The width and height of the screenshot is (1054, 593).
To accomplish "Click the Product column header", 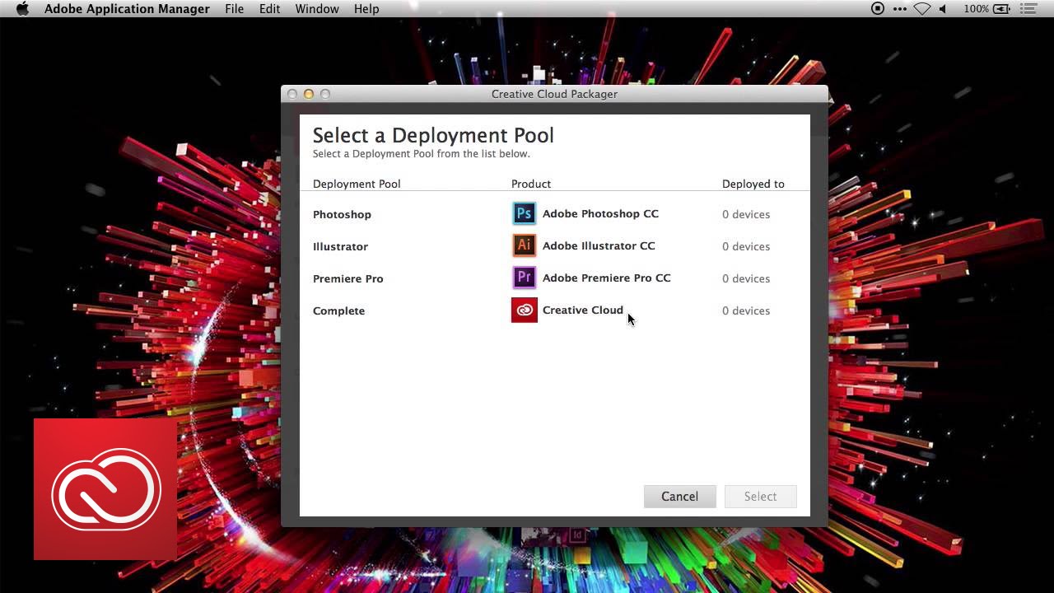I will pos(531,184).
